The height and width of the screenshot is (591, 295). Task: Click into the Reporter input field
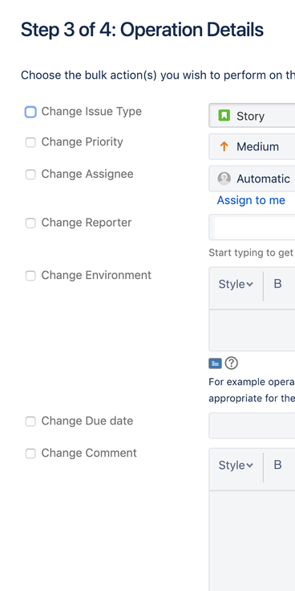click(x=252, y=228)
